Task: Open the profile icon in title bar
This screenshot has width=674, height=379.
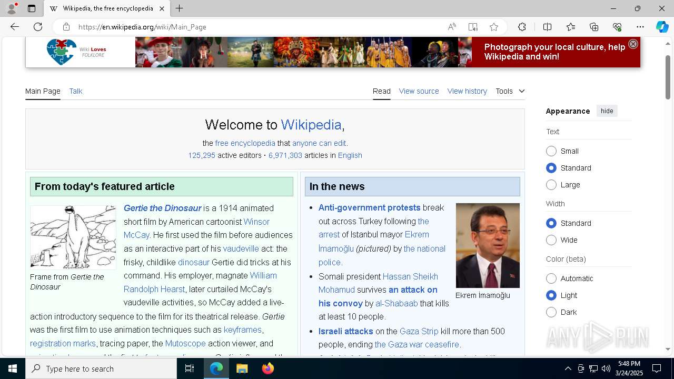Action: (12, 8)
